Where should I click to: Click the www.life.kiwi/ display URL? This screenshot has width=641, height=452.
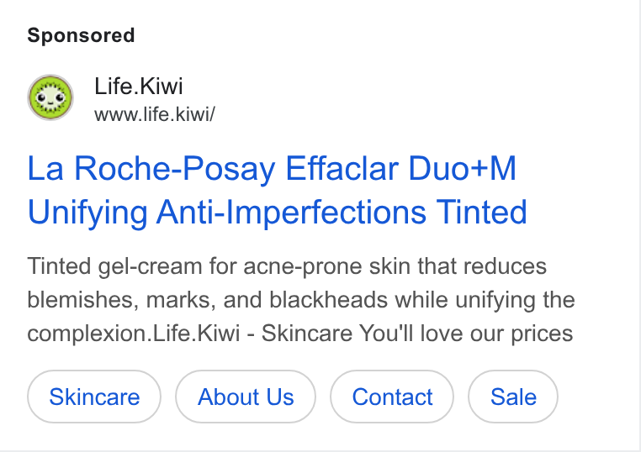155,114
